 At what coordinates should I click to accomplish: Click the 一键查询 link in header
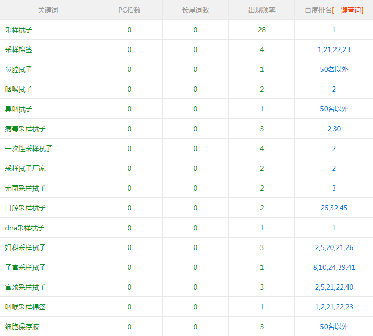click(x=347, y=10)
